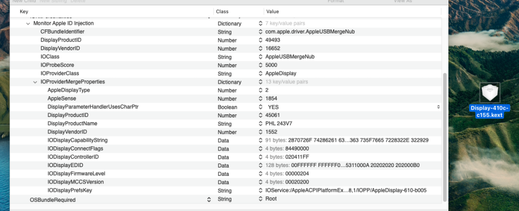This screenshot has height=211, width=519.
Task: Open key dropdown for OSBundleRequired row
Action: click(x=209, y=200)
